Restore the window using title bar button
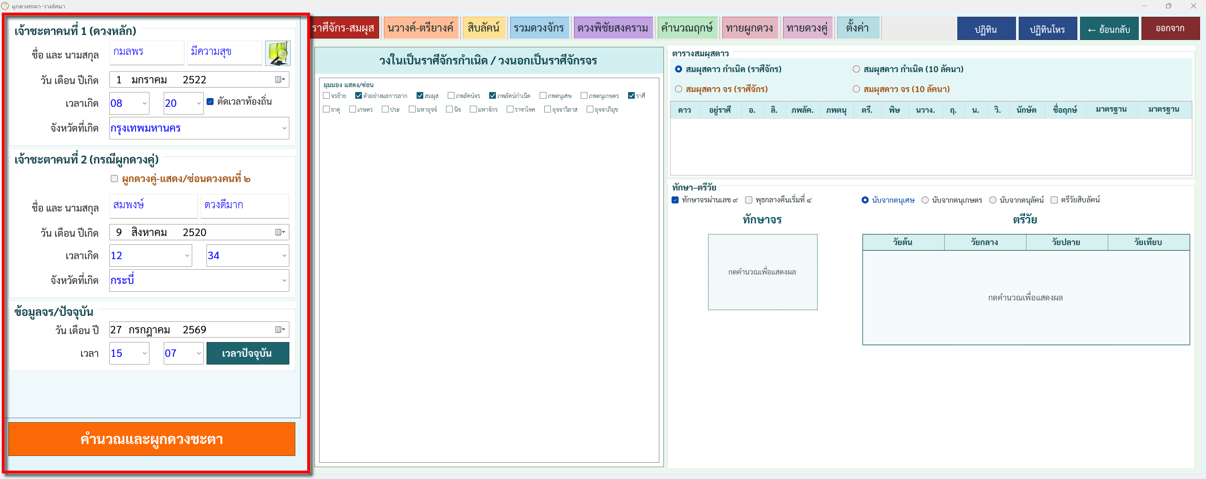1206x479 pixels. point(1168,6)
